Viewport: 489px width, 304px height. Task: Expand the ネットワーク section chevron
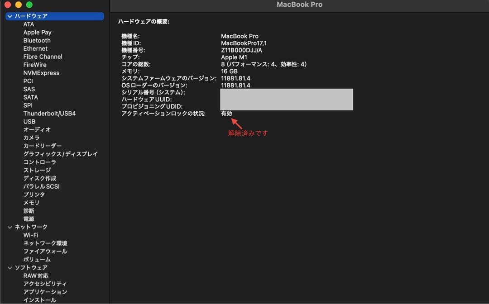(10, 227)
